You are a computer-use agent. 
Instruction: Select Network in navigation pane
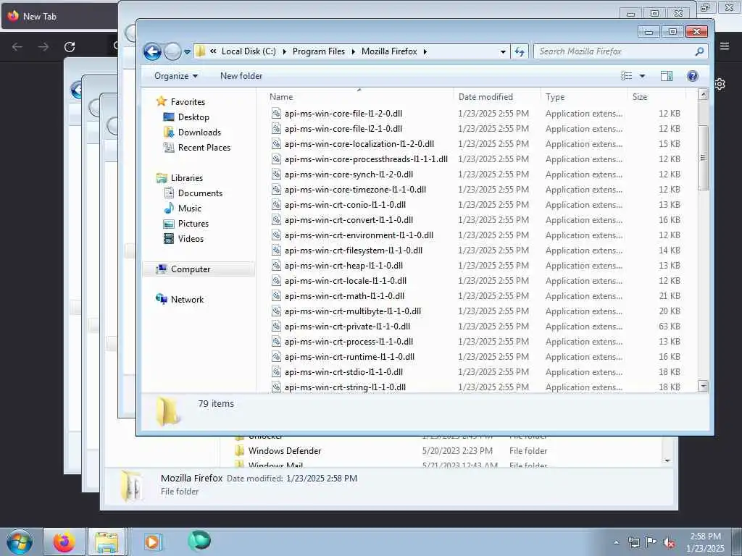coord(187,299)
